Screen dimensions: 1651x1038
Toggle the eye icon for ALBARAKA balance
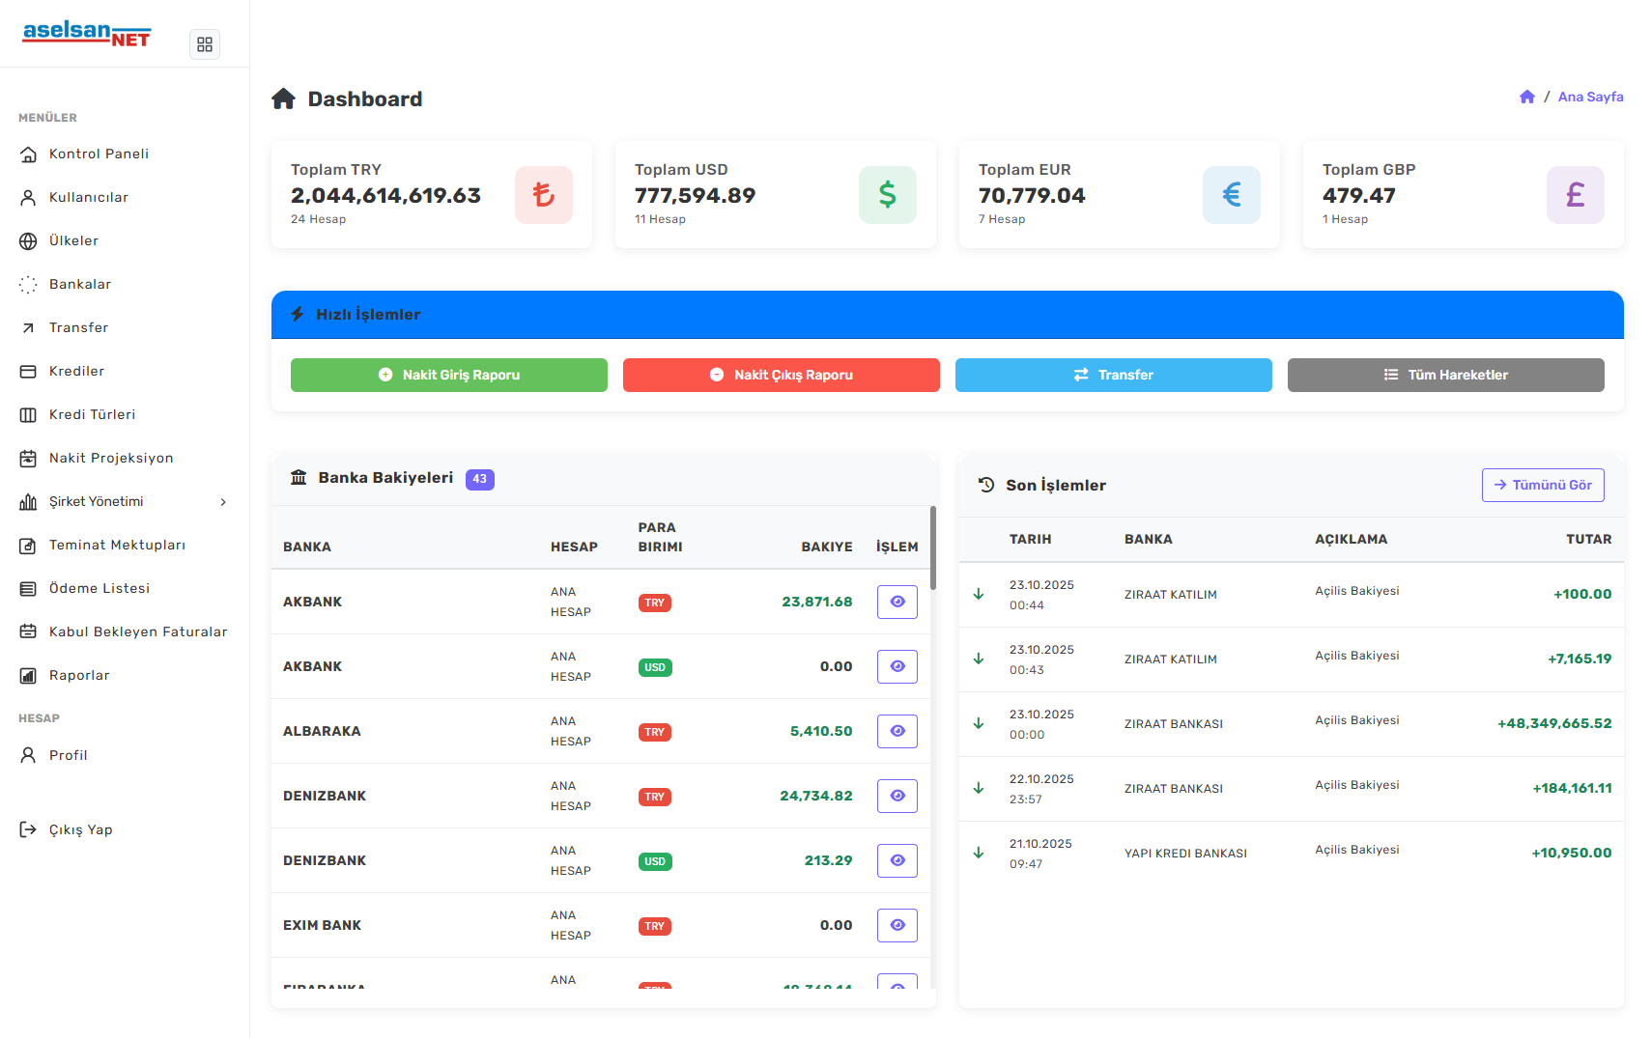[897, 731]
